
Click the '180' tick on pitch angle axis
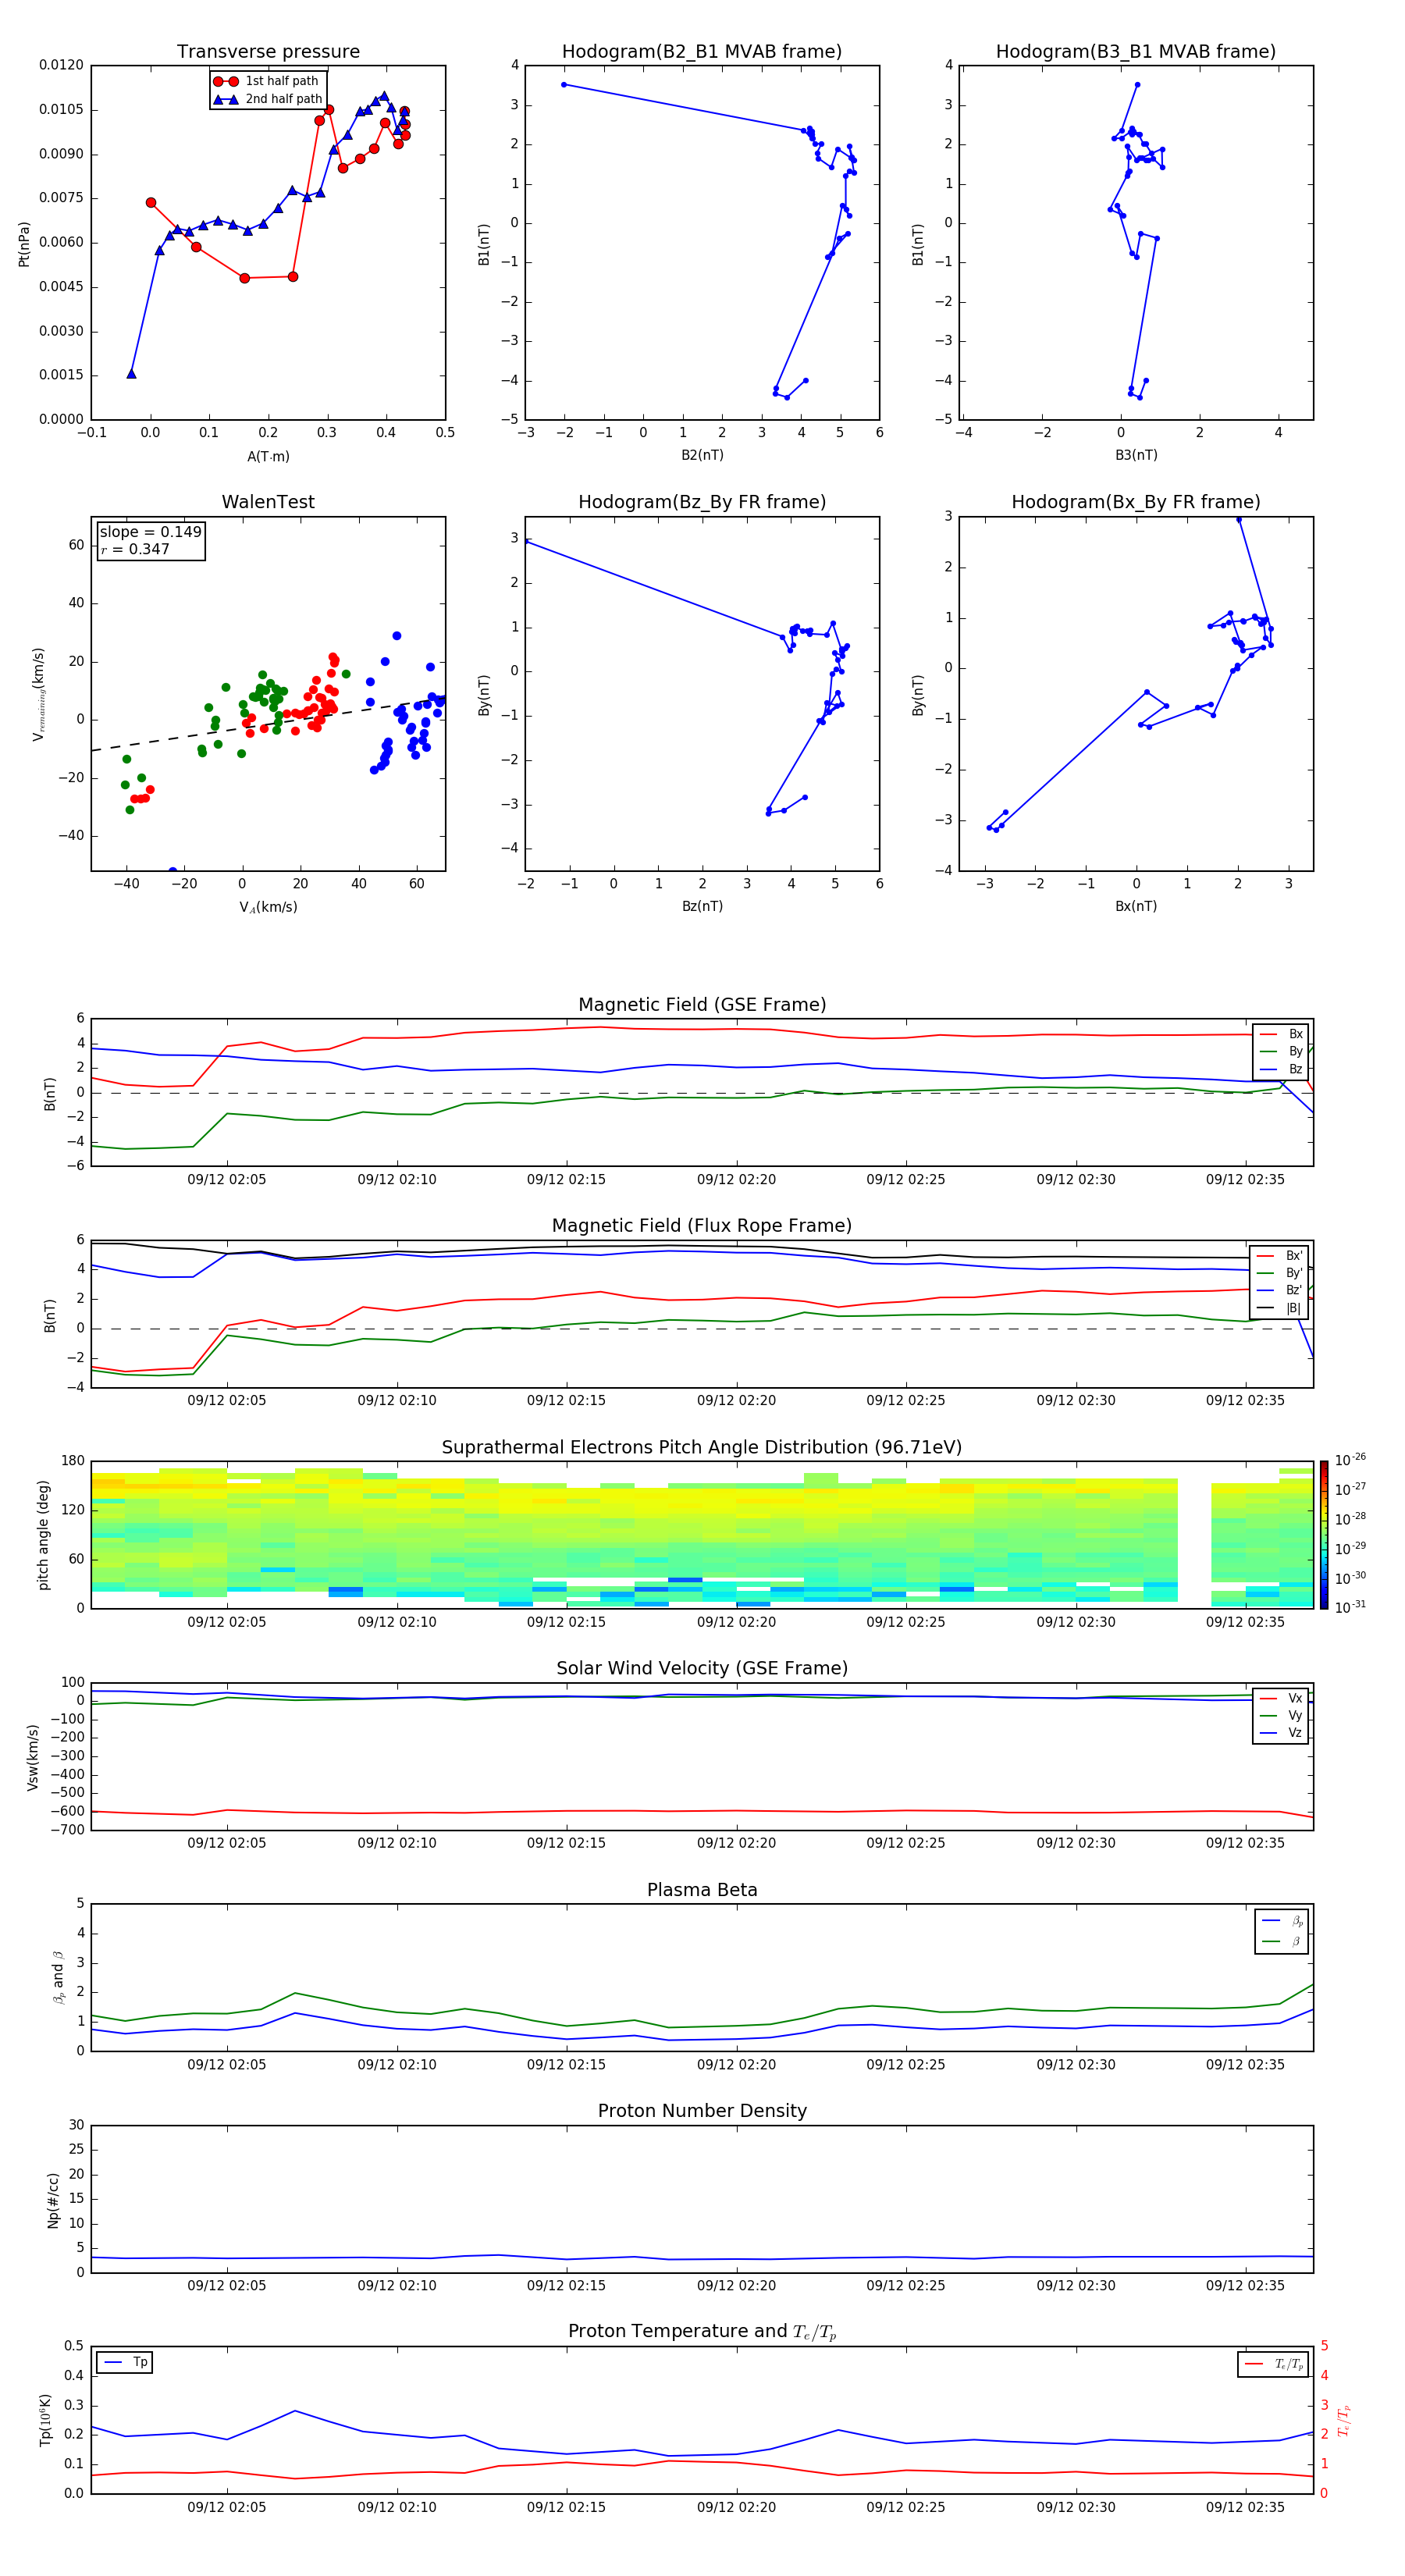coord(73,1461)
